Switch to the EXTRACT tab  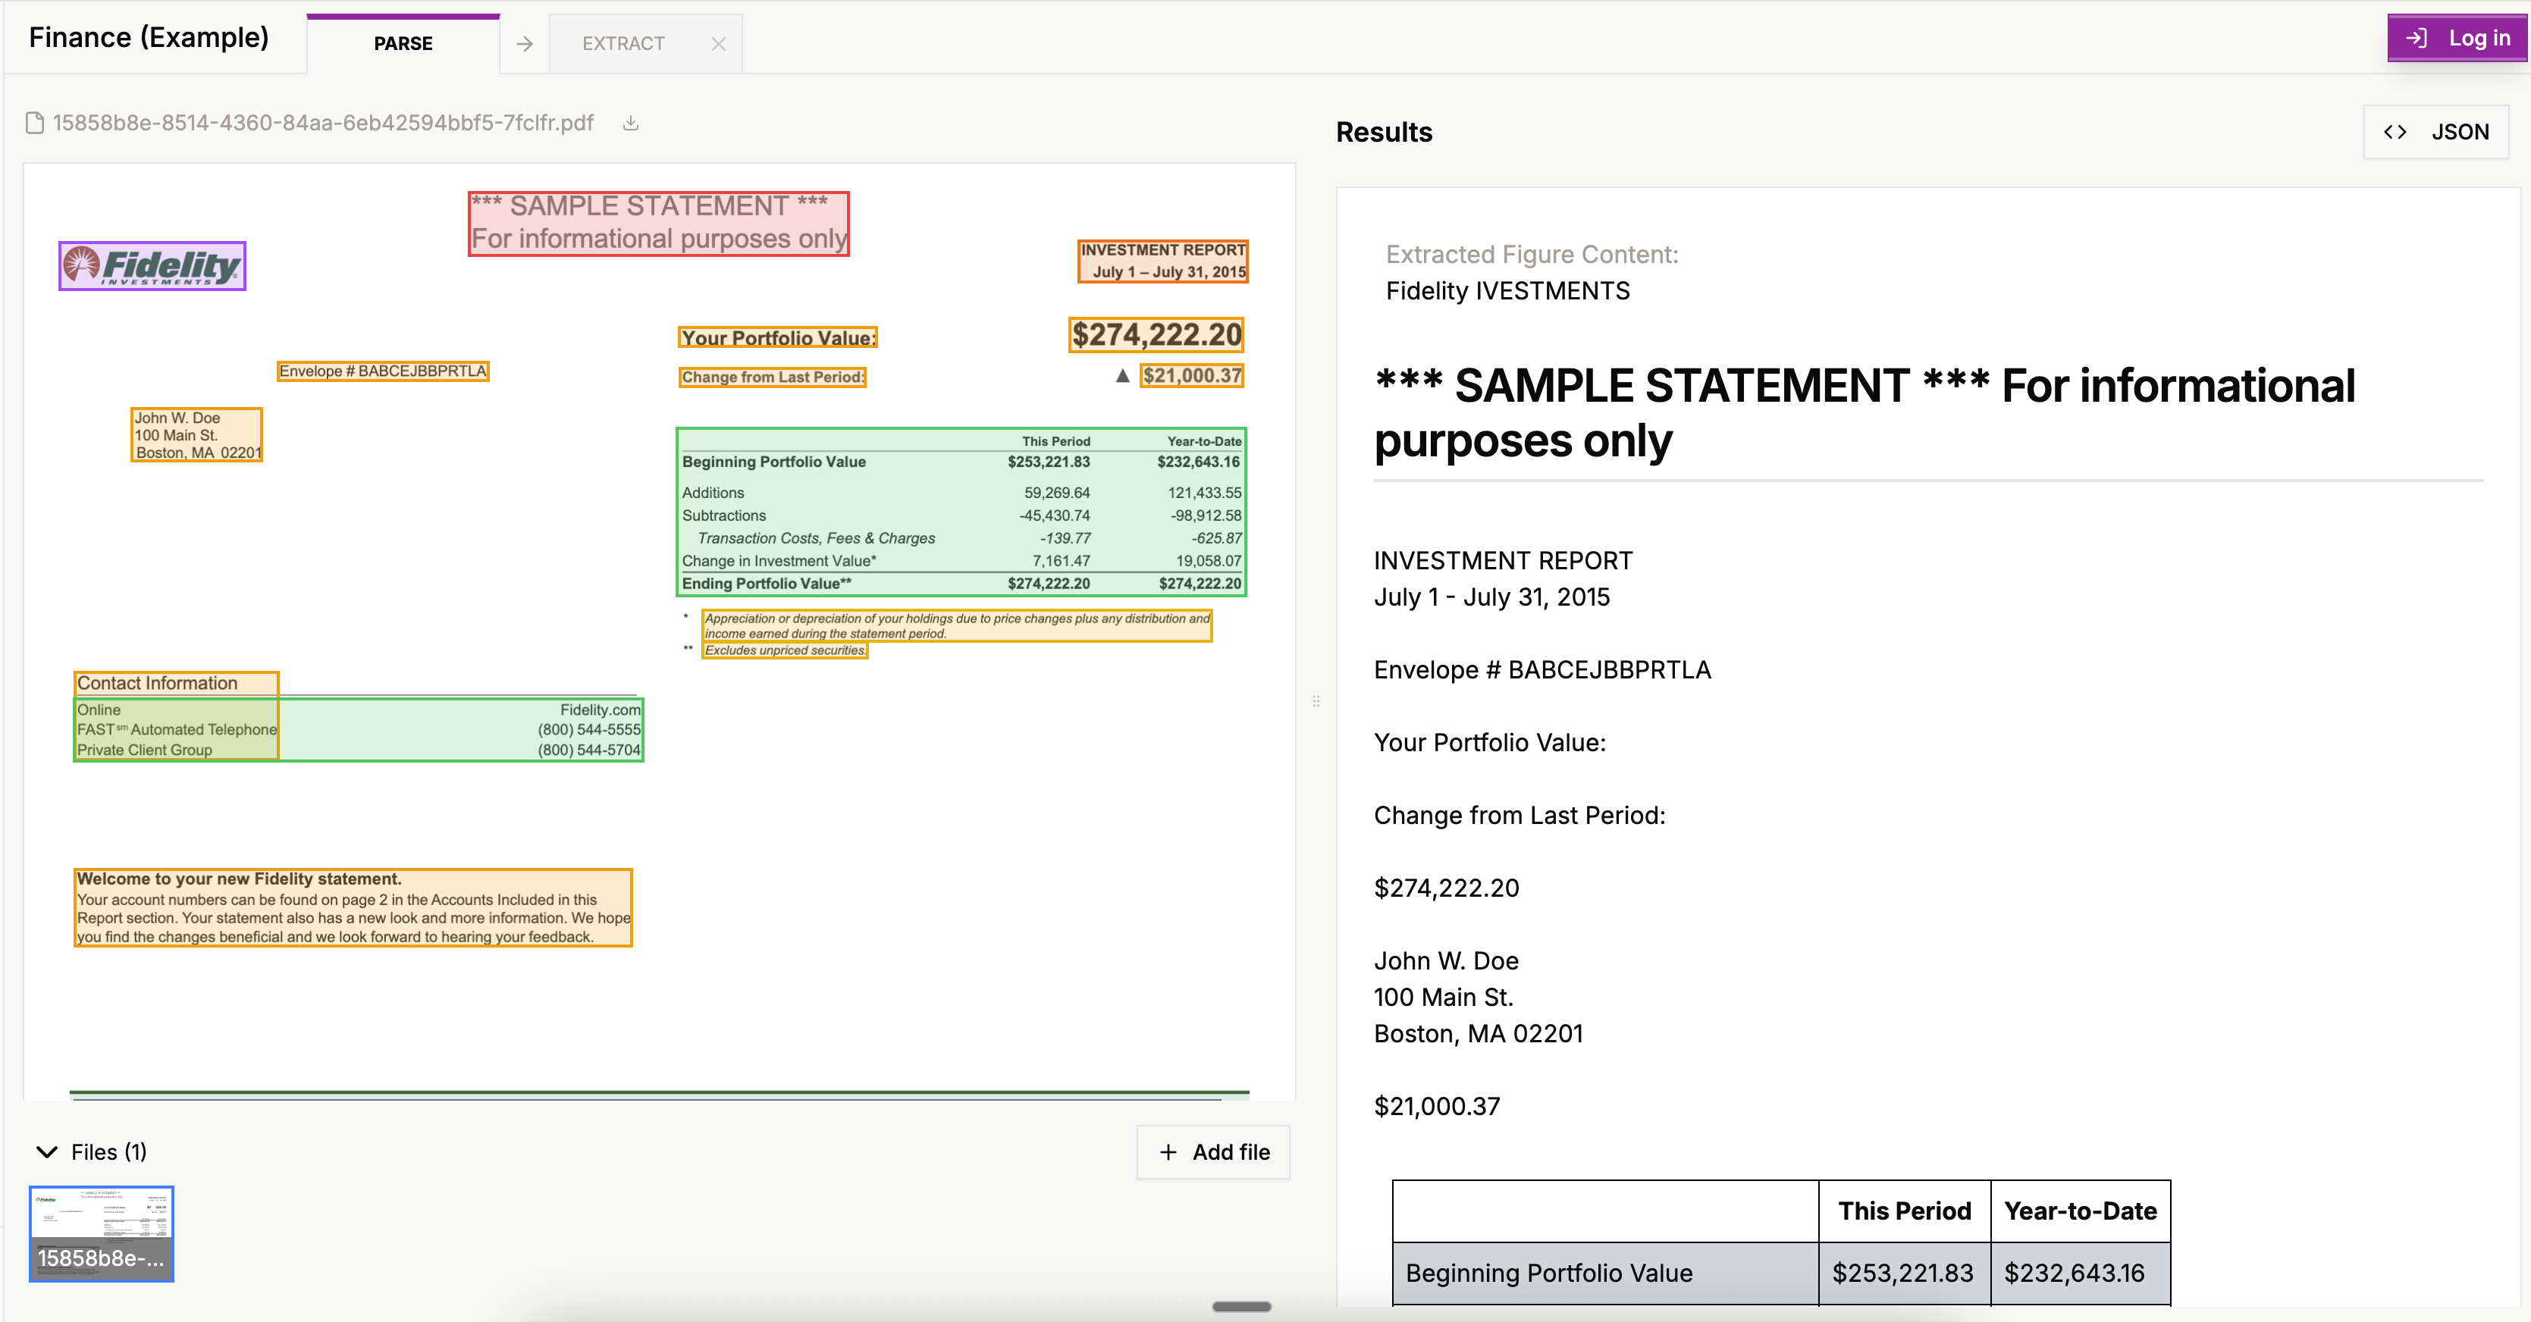coord(624,43)
